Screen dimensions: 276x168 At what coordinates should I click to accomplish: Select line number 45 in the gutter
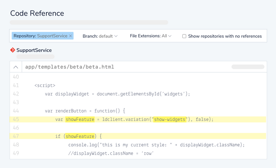click(x=16, y=119)
